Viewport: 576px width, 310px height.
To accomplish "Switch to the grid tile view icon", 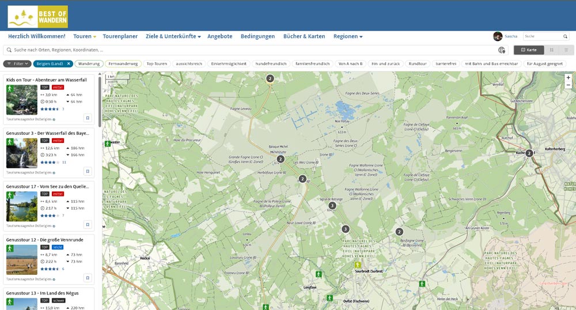I will [551, 50].
